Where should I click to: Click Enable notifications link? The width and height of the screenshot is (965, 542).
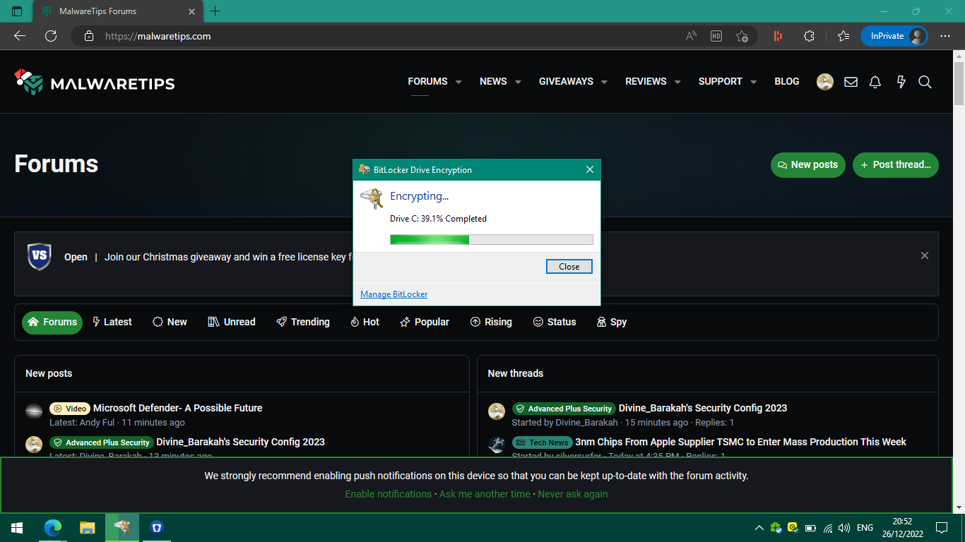coord(389,494)
